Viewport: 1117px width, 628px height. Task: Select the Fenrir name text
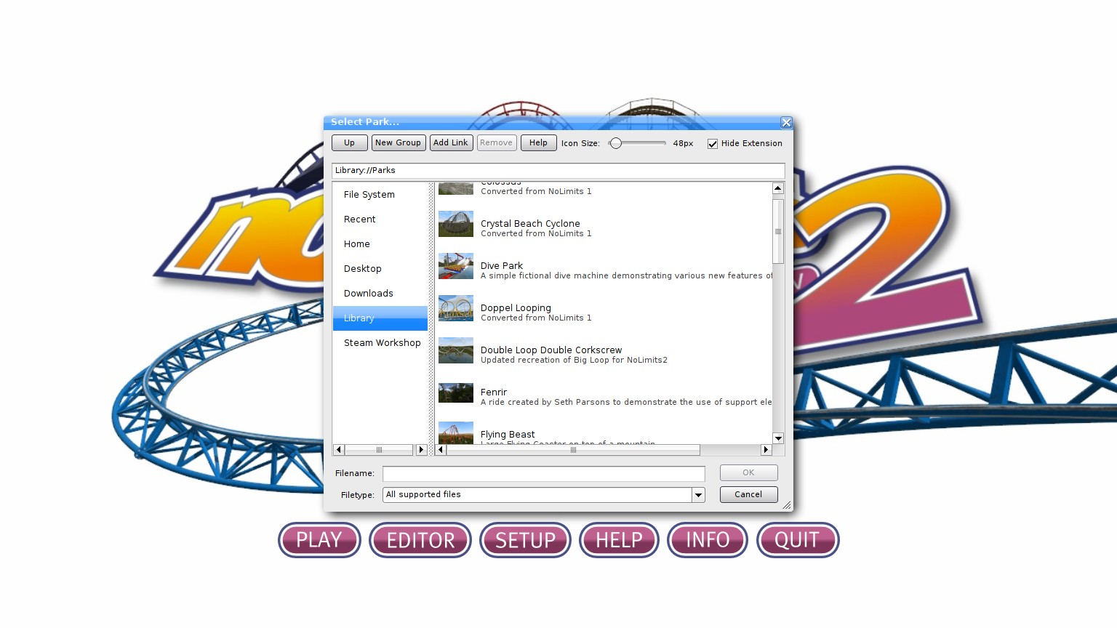[x=494, y=392]
